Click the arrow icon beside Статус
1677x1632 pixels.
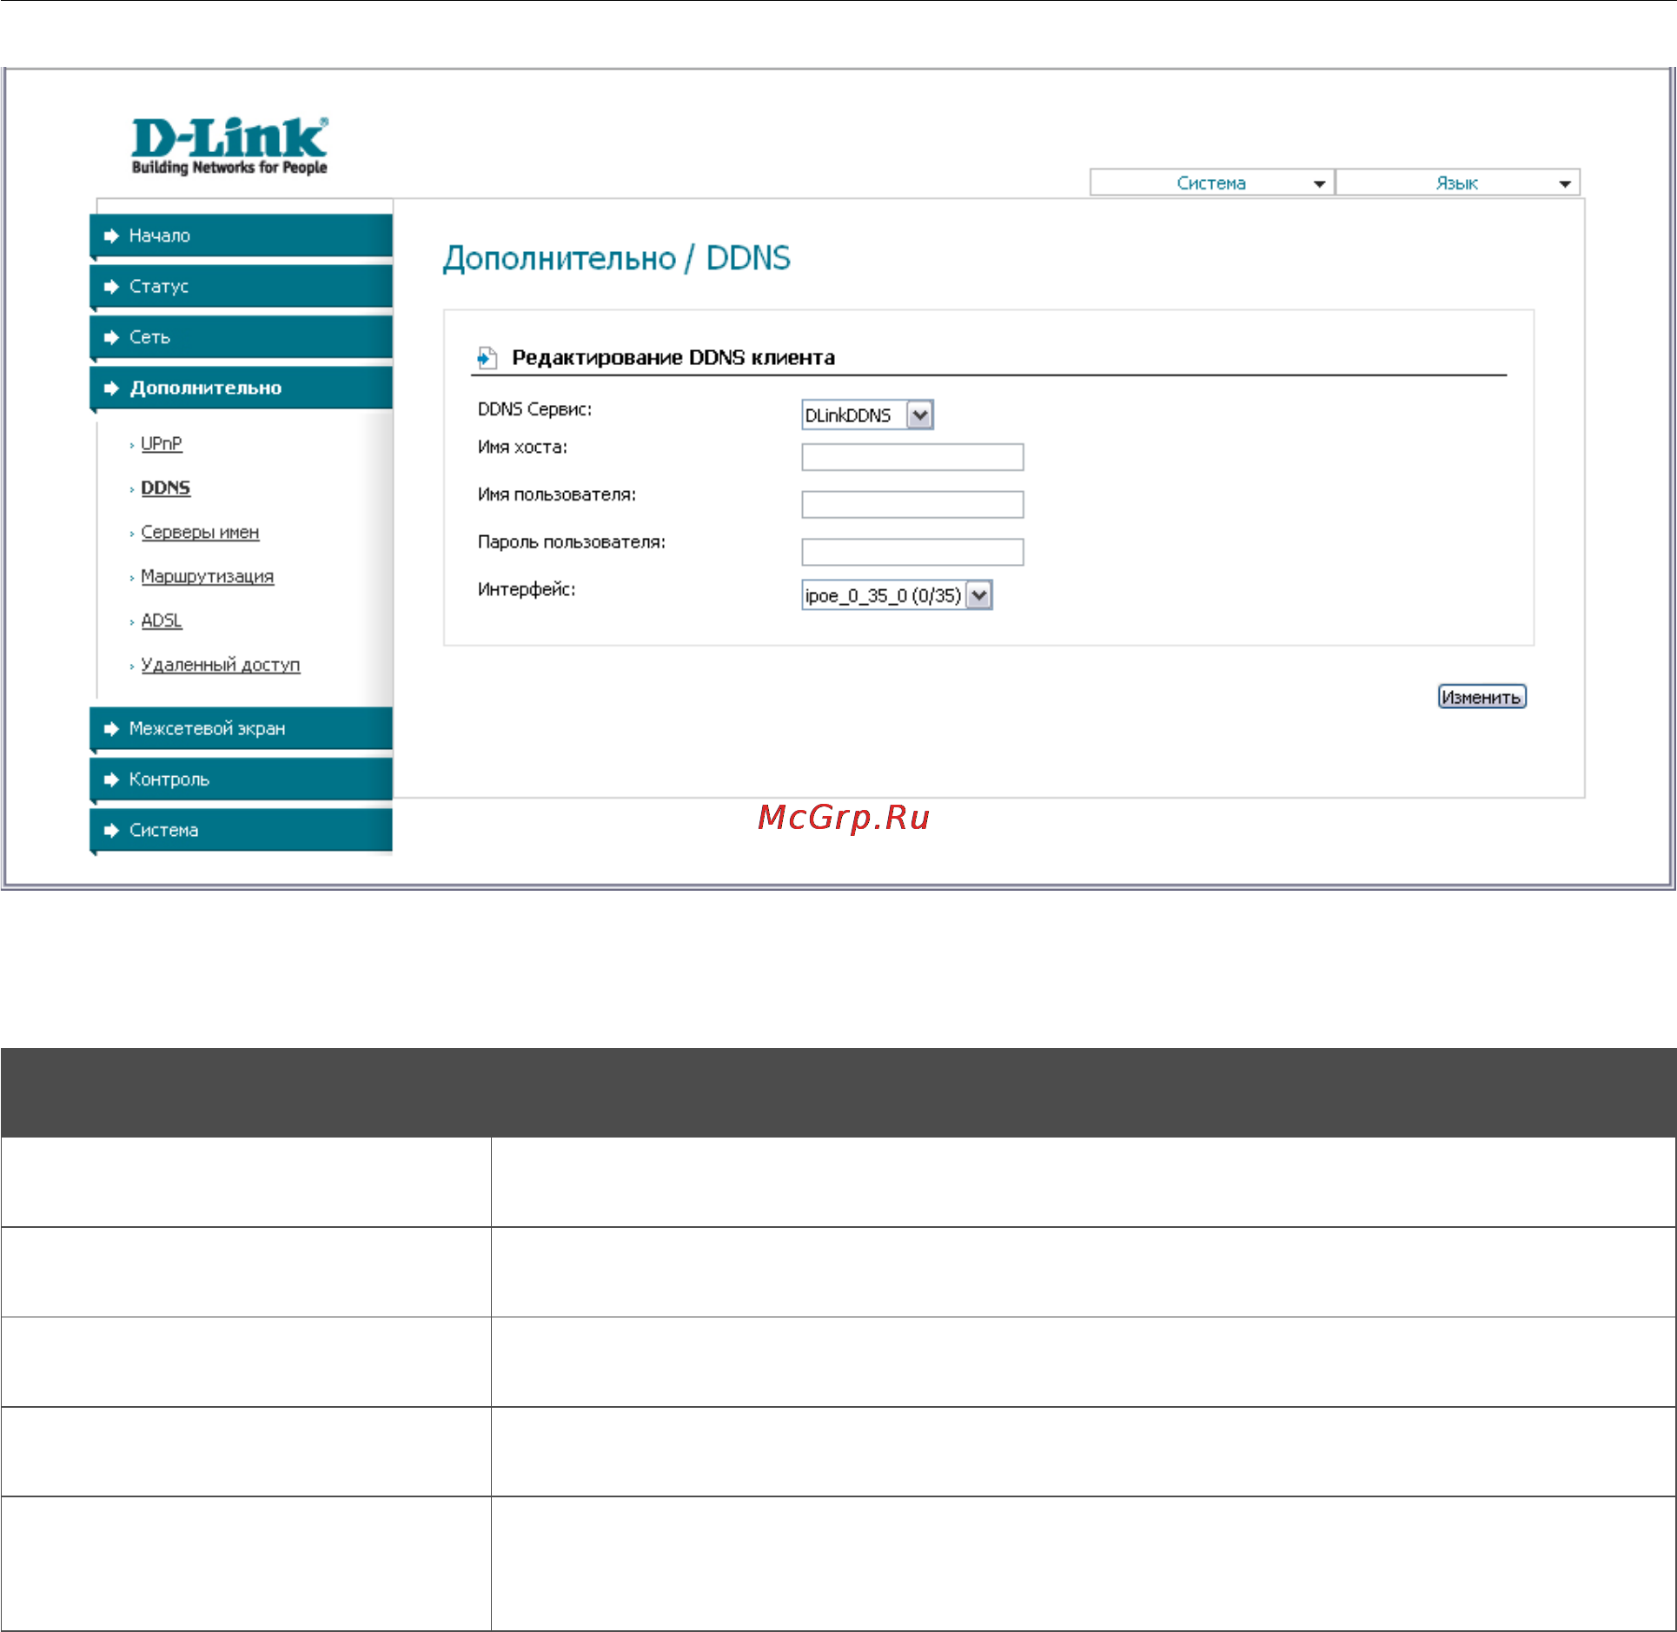click(x=111, y=287)
